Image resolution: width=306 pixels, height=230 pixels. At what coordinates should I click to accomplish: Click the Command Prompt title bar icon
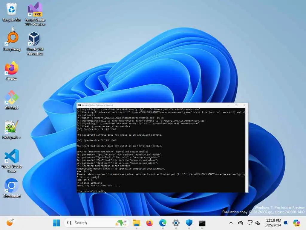79,105
